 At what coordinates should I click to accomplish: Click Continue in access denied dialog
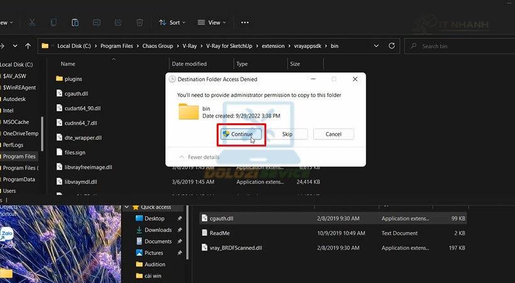tap(241, 134)
